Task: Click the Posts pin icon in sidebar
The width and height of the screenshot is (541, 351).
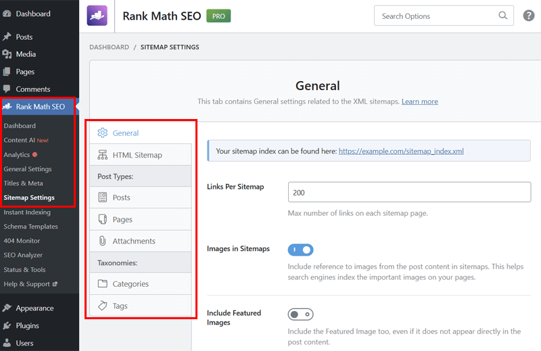Action: 7,37
